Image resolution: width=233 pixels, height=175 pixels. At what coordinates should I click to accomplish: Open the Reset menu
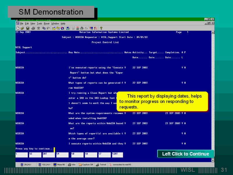47,24
